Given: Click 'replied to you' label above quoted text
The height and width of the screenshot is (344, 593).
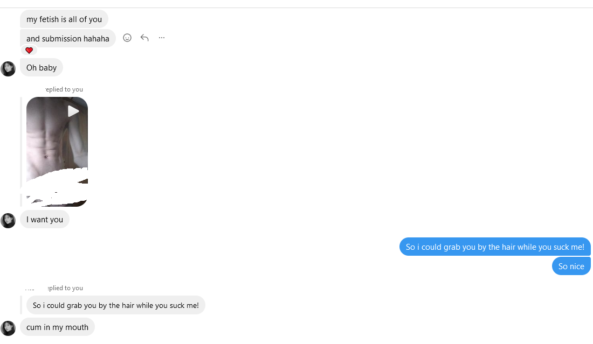Looking at the screenshot, I should [65, 288].
